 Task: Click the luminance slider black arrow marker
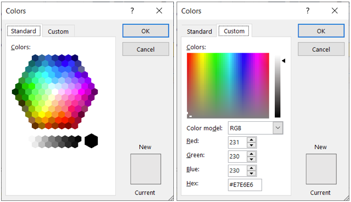283,61
